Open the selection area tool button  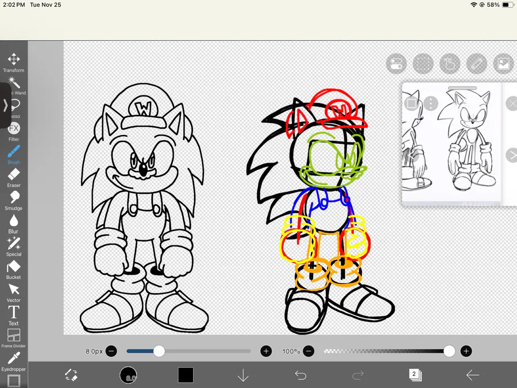[x=423, y=64]
